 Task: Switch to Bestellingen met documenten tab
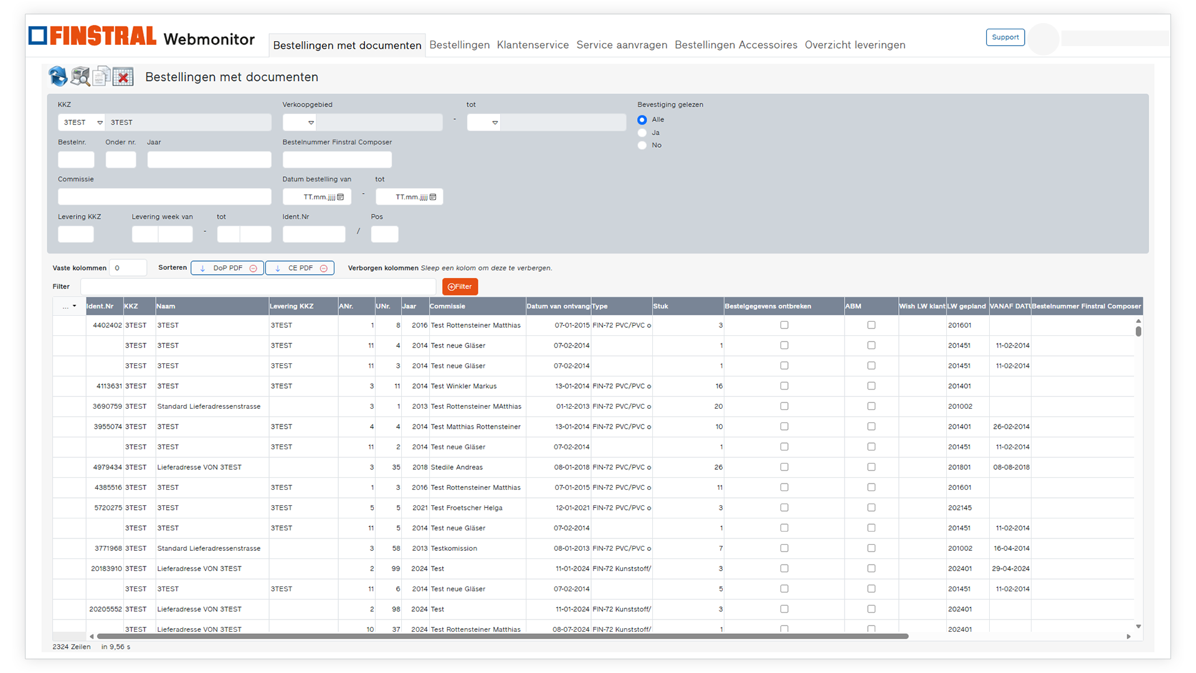click(347, 45)
